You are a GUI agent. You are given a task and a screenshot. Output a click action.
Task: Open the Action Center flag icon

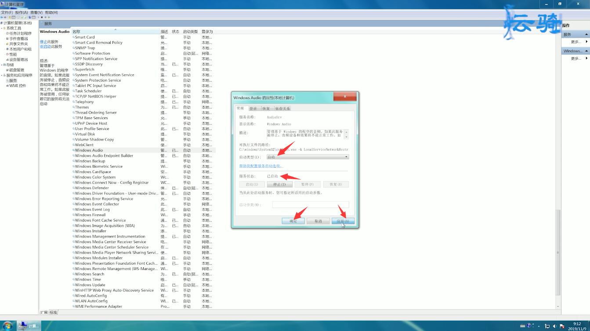click(x=562, y=326)
